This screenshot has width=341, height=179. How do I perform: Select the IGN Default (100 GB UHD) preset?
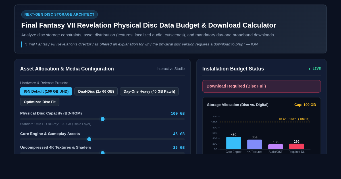coord(46,91)
